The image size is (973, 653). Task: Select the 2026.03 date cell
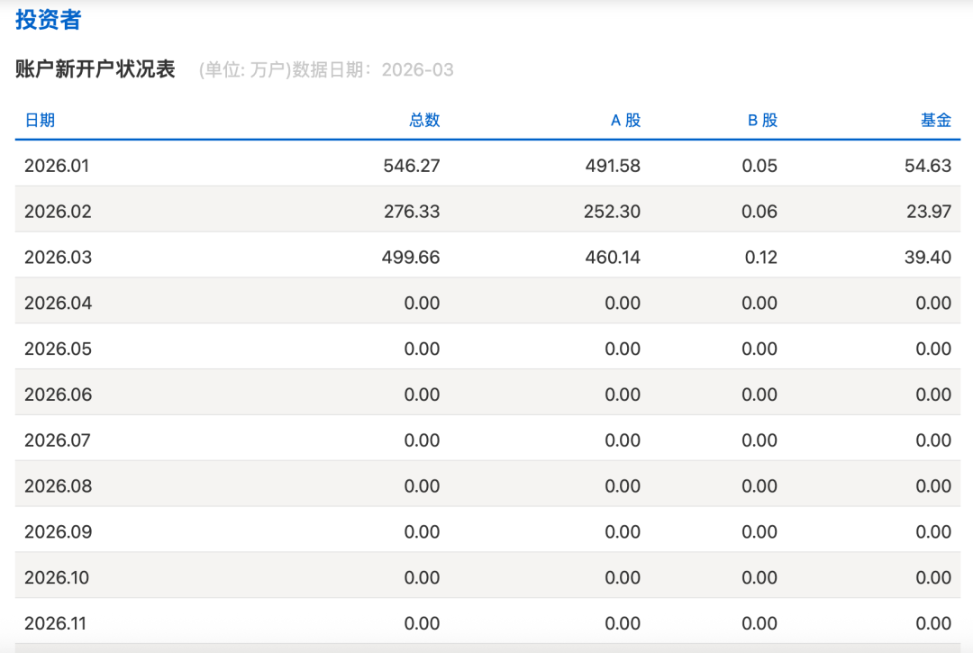tap(58, 258)
